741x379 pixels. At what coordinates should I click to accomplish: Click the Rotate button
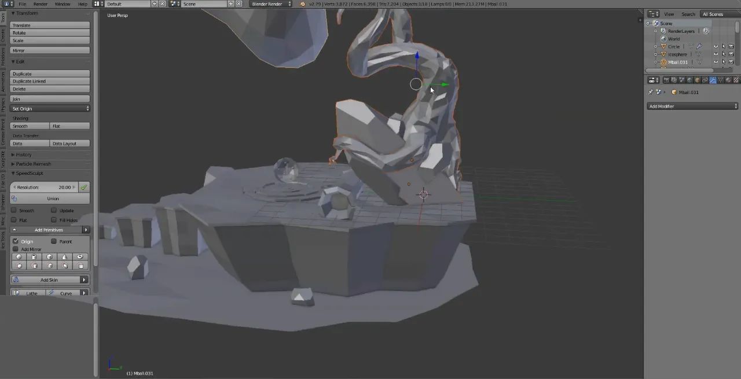(50, 32)
